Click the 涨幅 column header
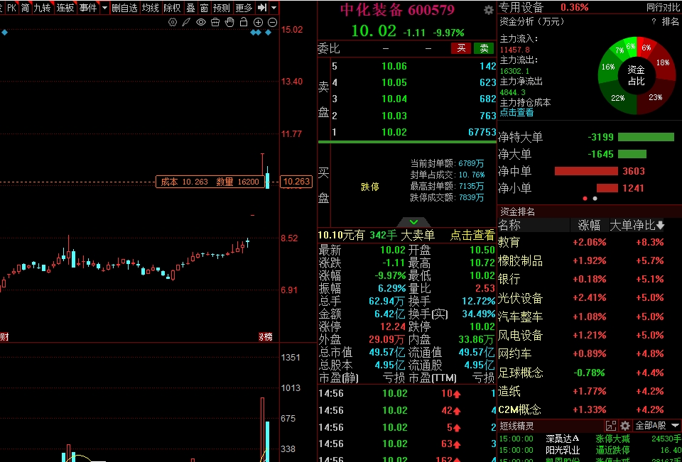 pos(590,225)
